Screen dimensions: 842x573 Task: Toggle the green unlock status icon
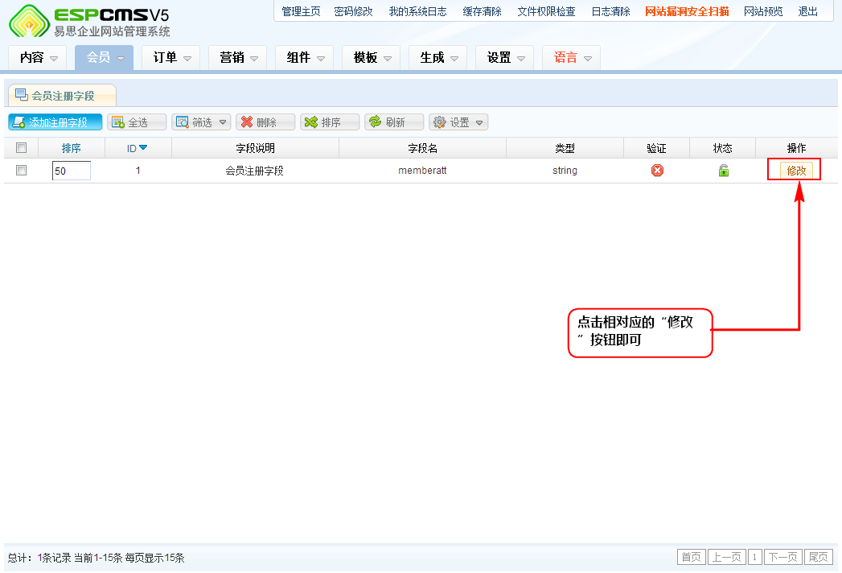pyautogui.click(x=723, y=171)
